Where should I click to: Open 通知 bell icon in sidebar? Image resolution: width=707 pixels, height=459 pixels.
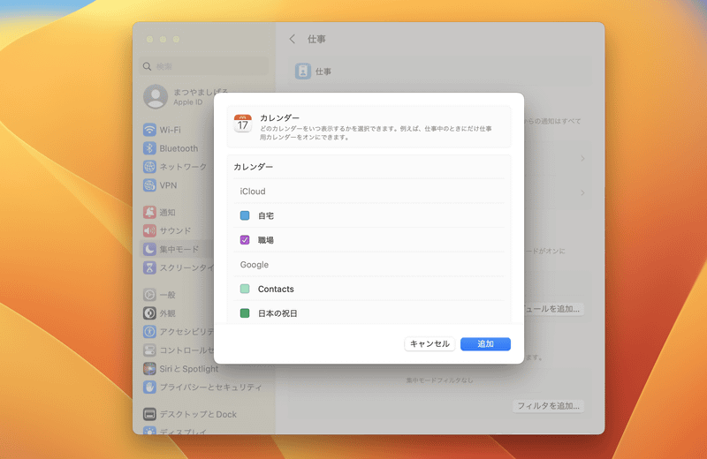coord(149,212)
